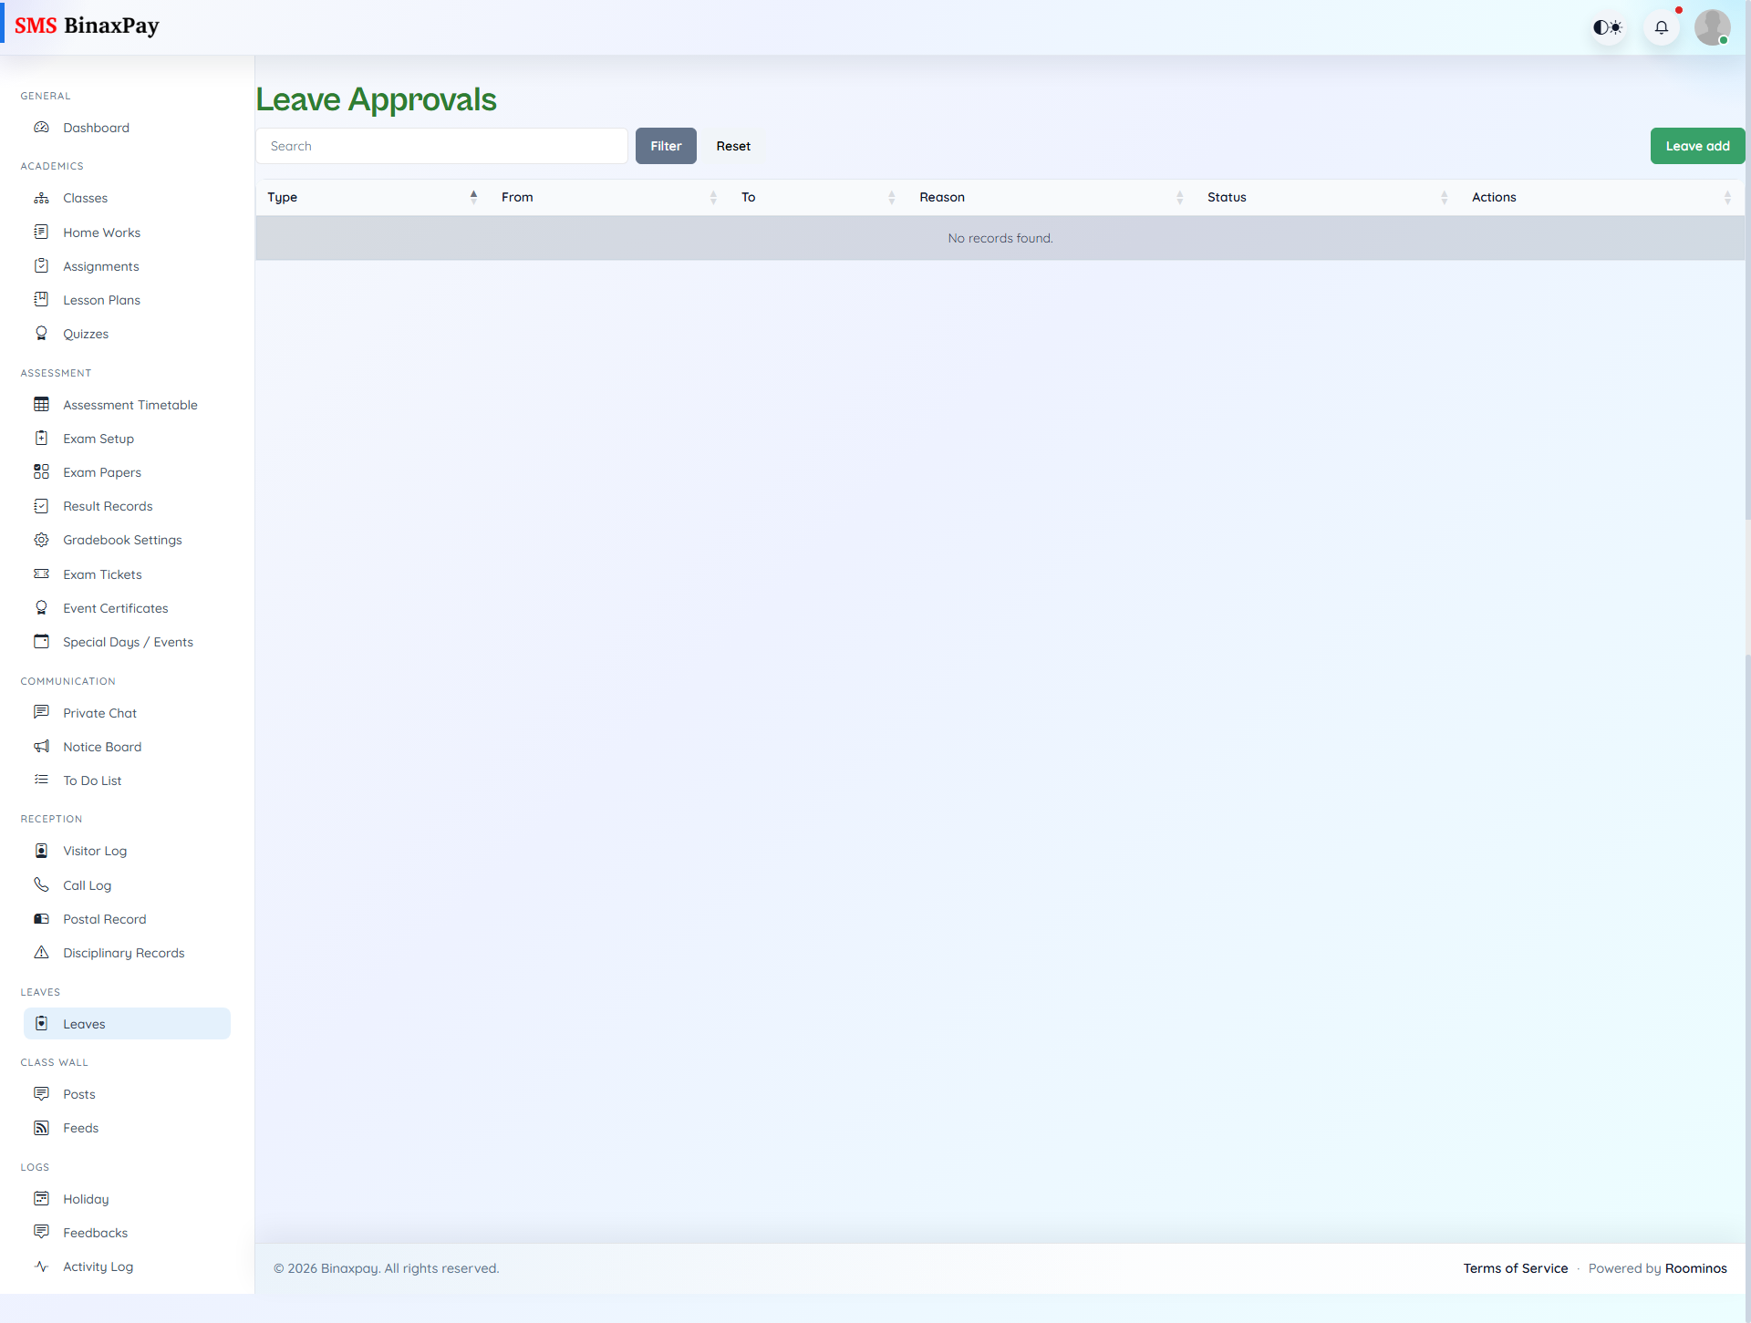Click inside the Search input field
The image size is (1751, 1323).
pyautogui.click(x=442, y=146)
